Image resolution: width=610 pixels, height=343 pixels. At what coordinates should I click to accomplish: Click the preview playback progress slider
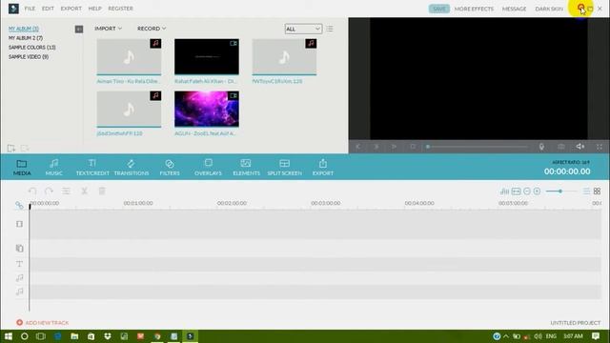(478, 147)
